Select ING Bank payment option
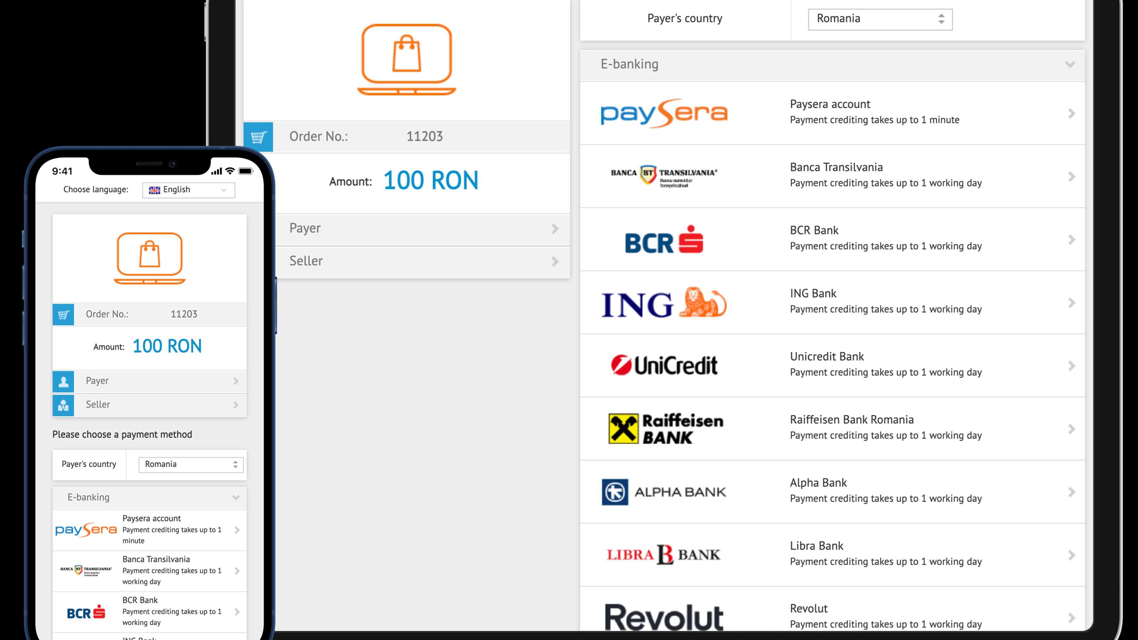Screen dimensions: 1138x640 coord(832,303)
